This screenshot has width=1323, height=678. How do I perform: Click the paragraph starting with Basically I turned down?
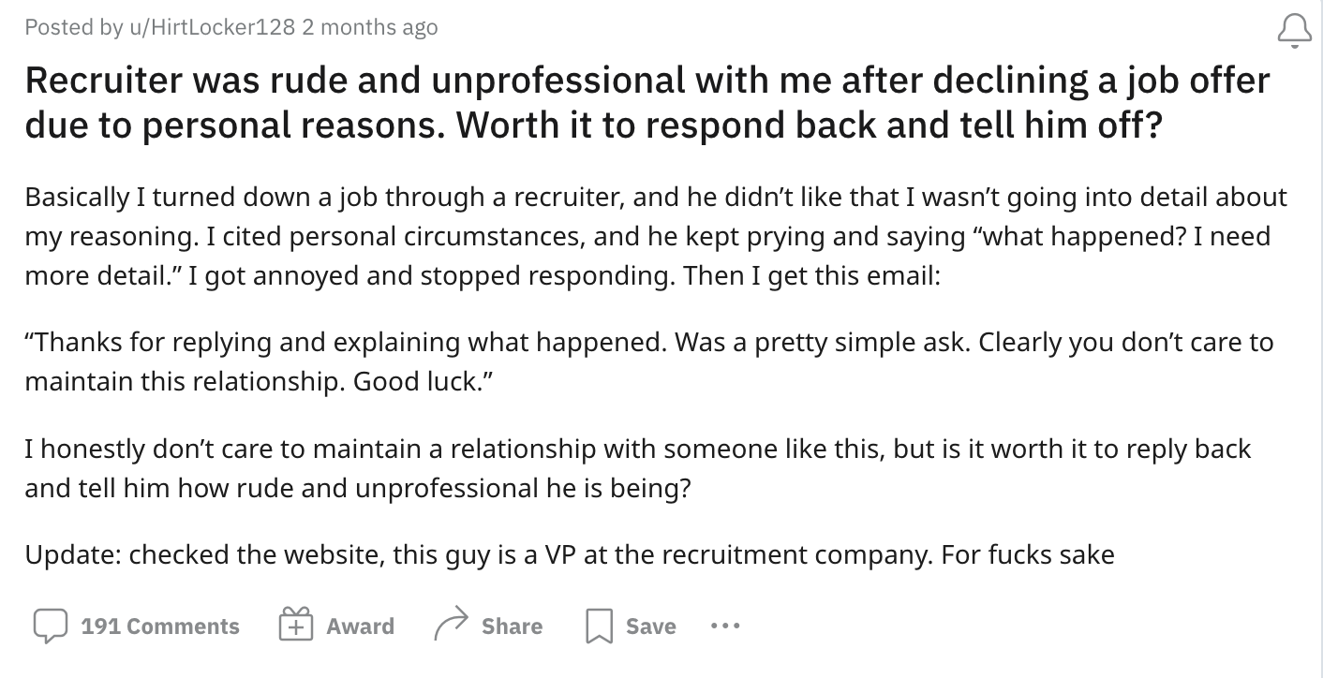656,238
